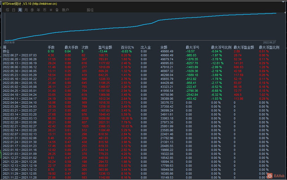Select week row 2022.05.23 ~ 2022.05.29
The width and height of the screenshot is (287, 180).
coord(20,75)
